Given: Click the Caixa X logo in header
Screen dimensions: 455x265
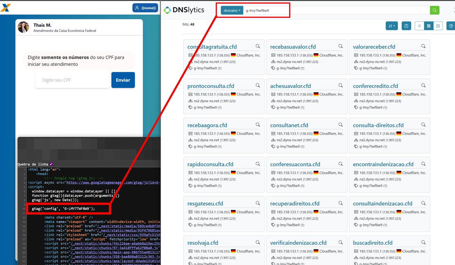Looking at the screenshot, I should [x=6, y=7].
